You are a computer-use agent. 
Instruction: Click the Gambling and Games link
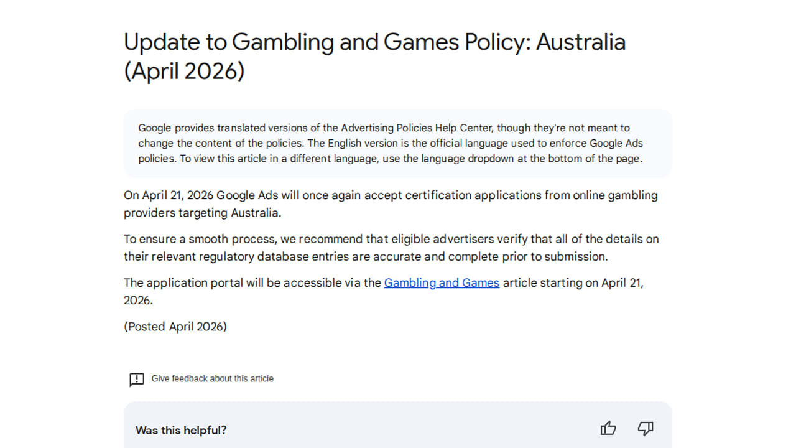(x=442, y=283)
